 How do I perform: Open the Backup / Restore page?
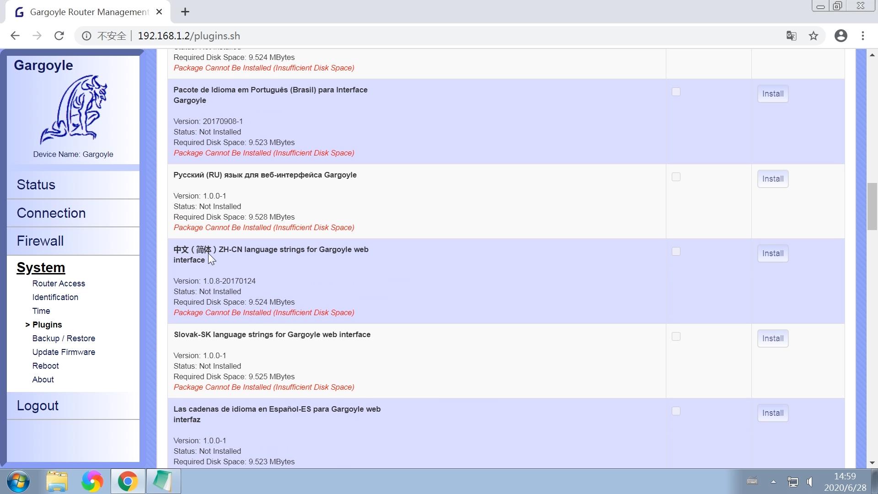coord(64,338)
